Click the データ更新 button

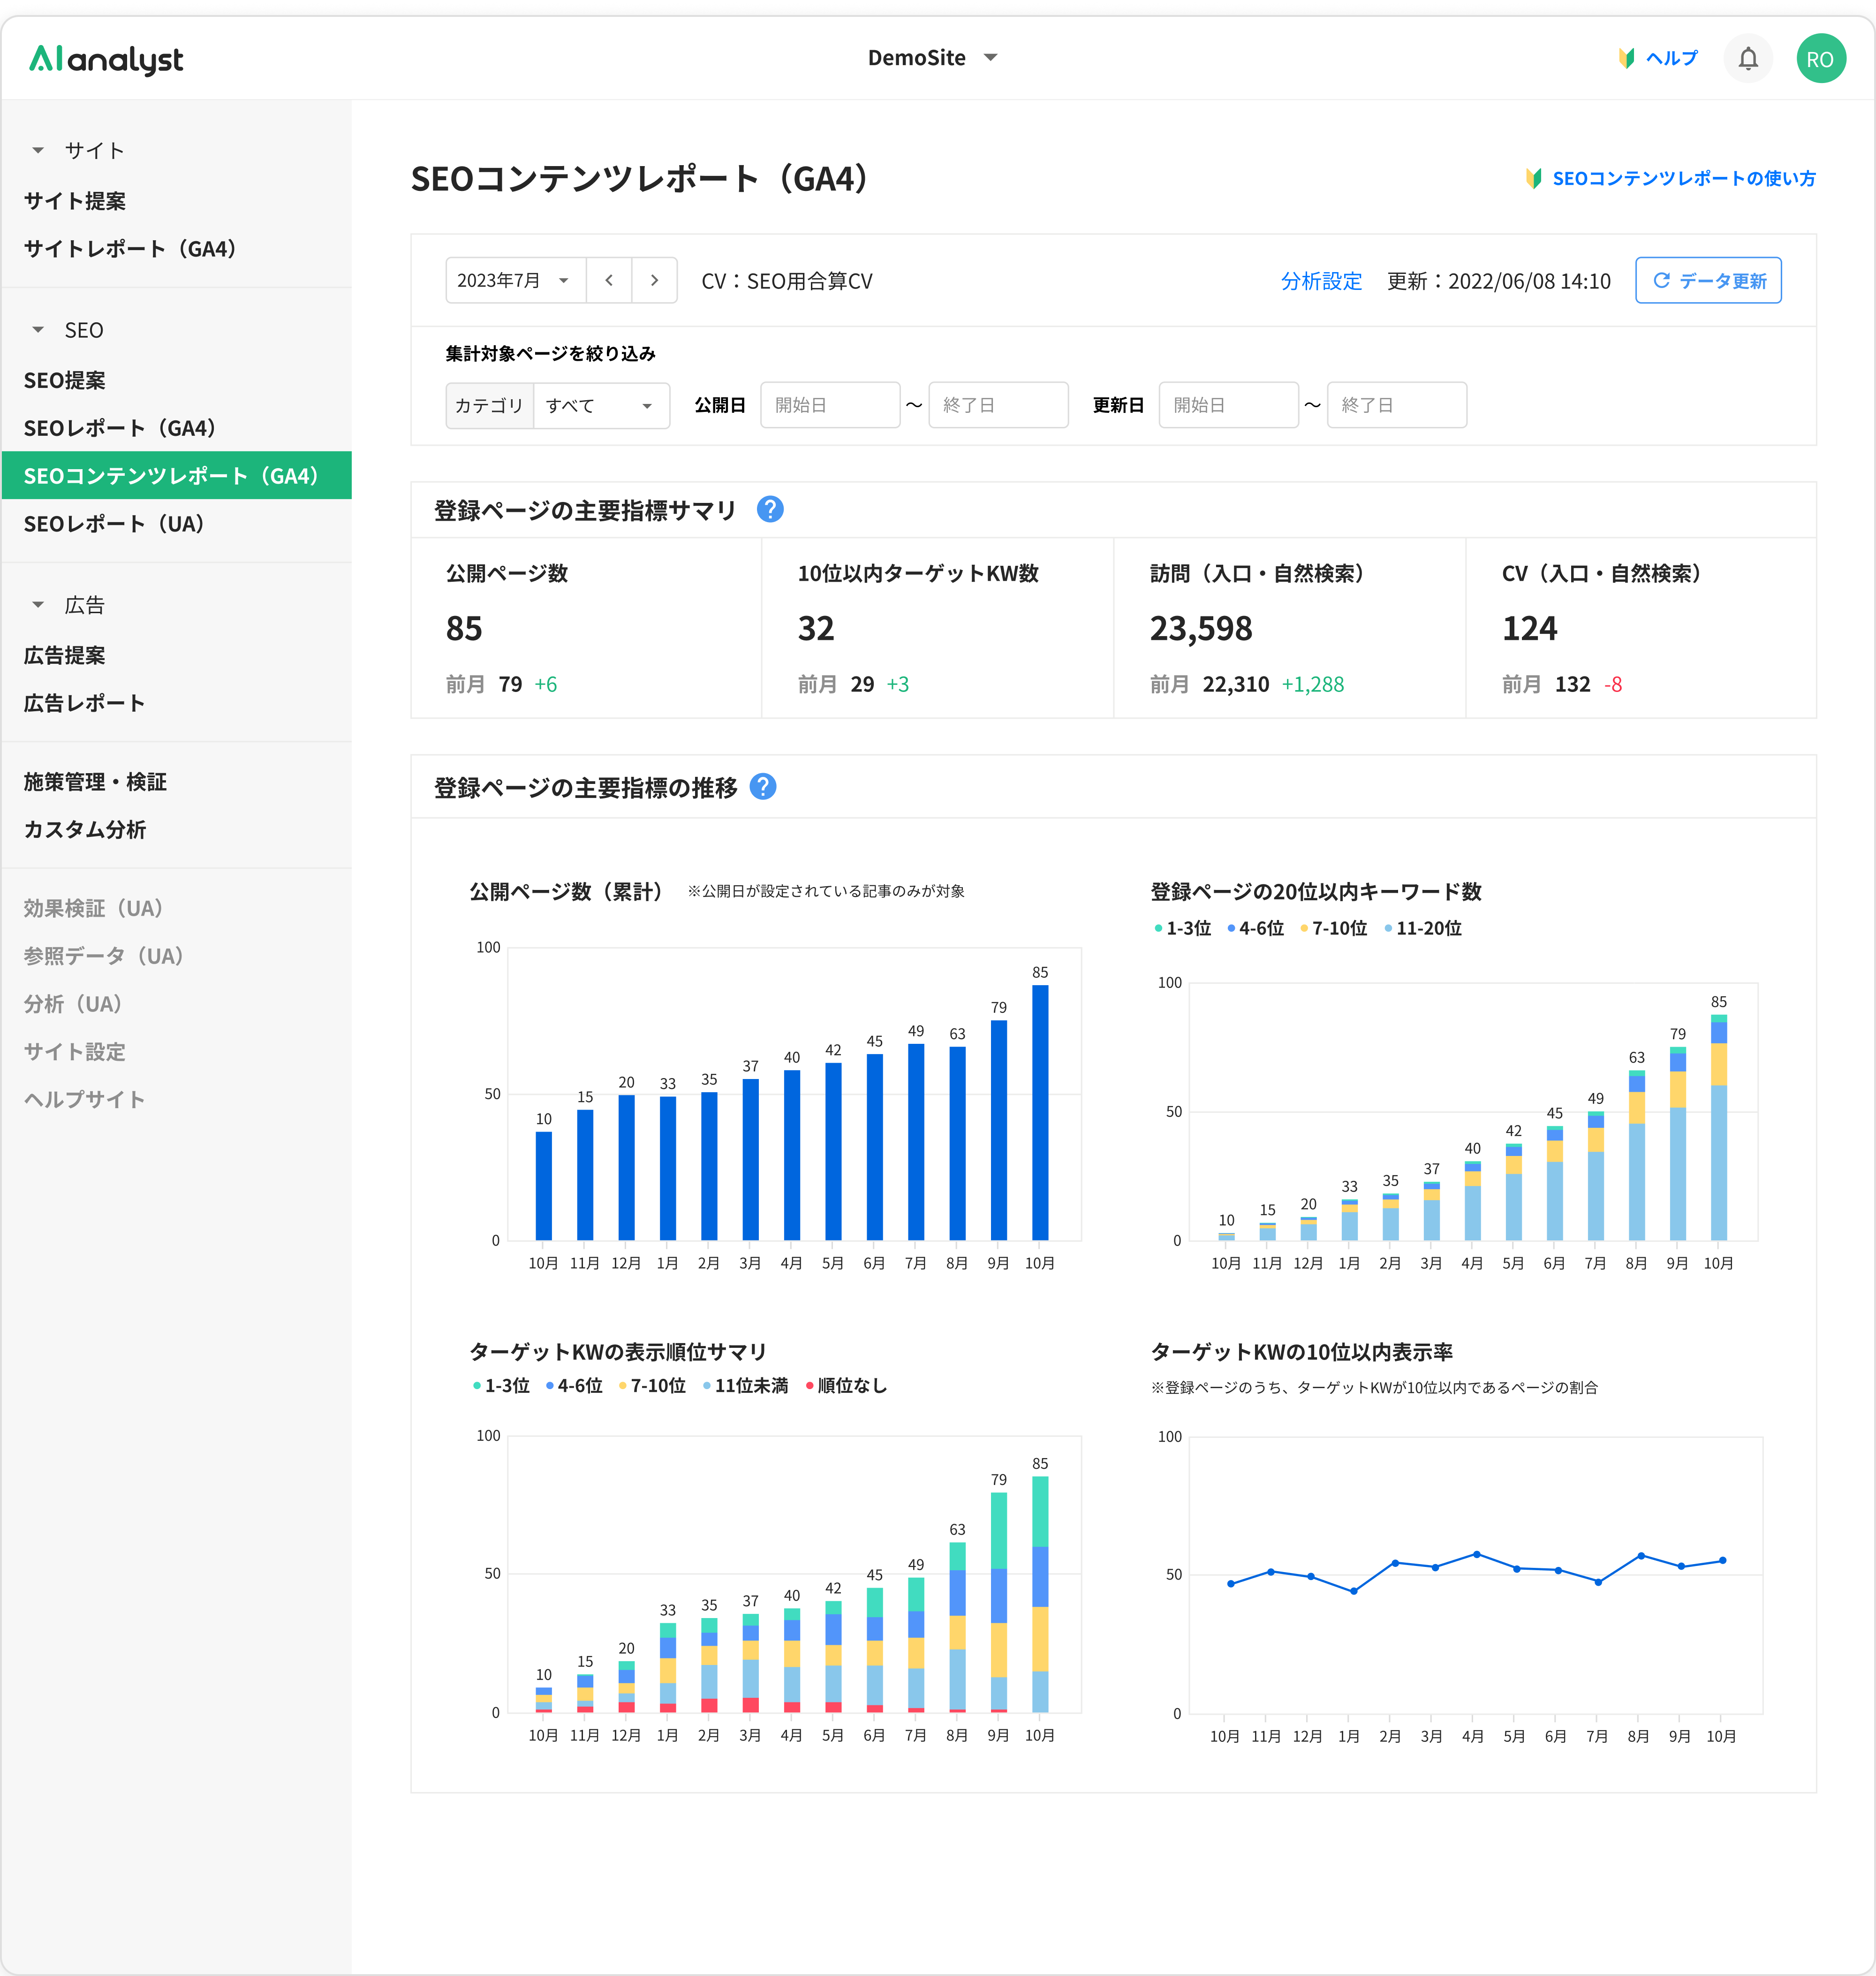point(1708,280)
